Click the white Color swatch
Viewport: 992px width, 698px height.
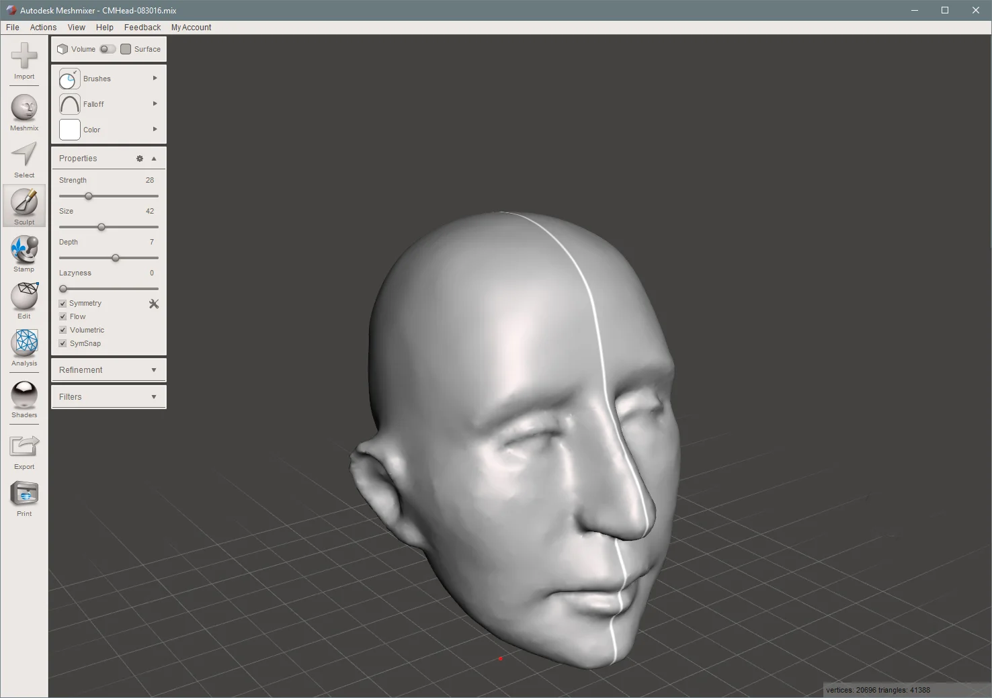click(x=69, y=130)
